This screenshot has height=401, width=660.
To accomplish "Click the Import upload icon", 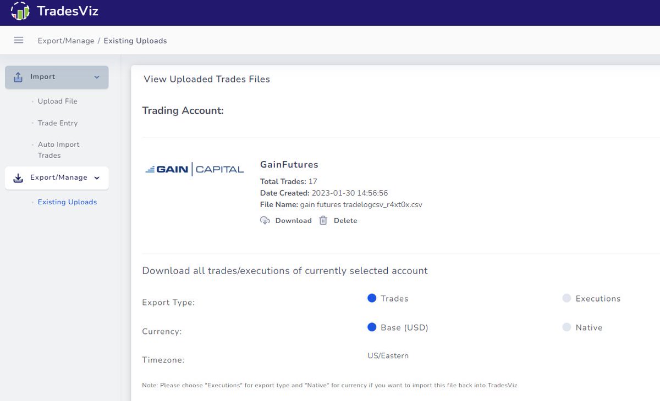I will pyautogui.click(x=18, y=77).
